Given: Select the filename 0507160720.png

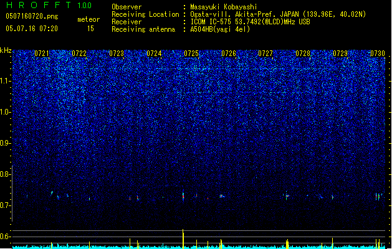Looking at the screenshot, I should coord(32,16).
